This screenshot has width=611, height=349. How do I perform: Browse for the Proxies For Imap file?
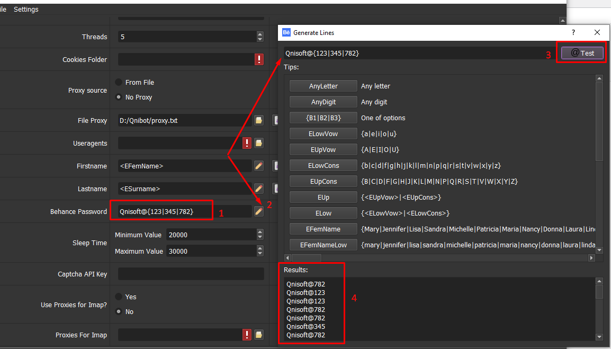coord(259,335)
